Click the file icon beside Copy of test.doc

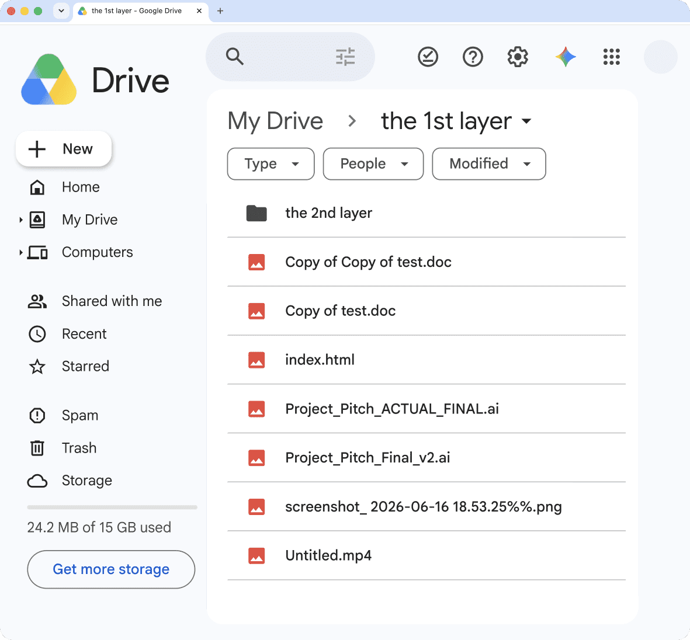point(256,311)
